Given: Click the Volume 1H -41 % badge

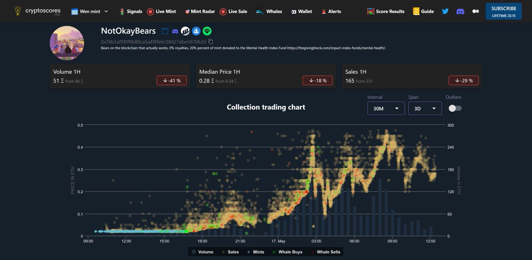Looking at the screenshot, I should click(172, 80).
